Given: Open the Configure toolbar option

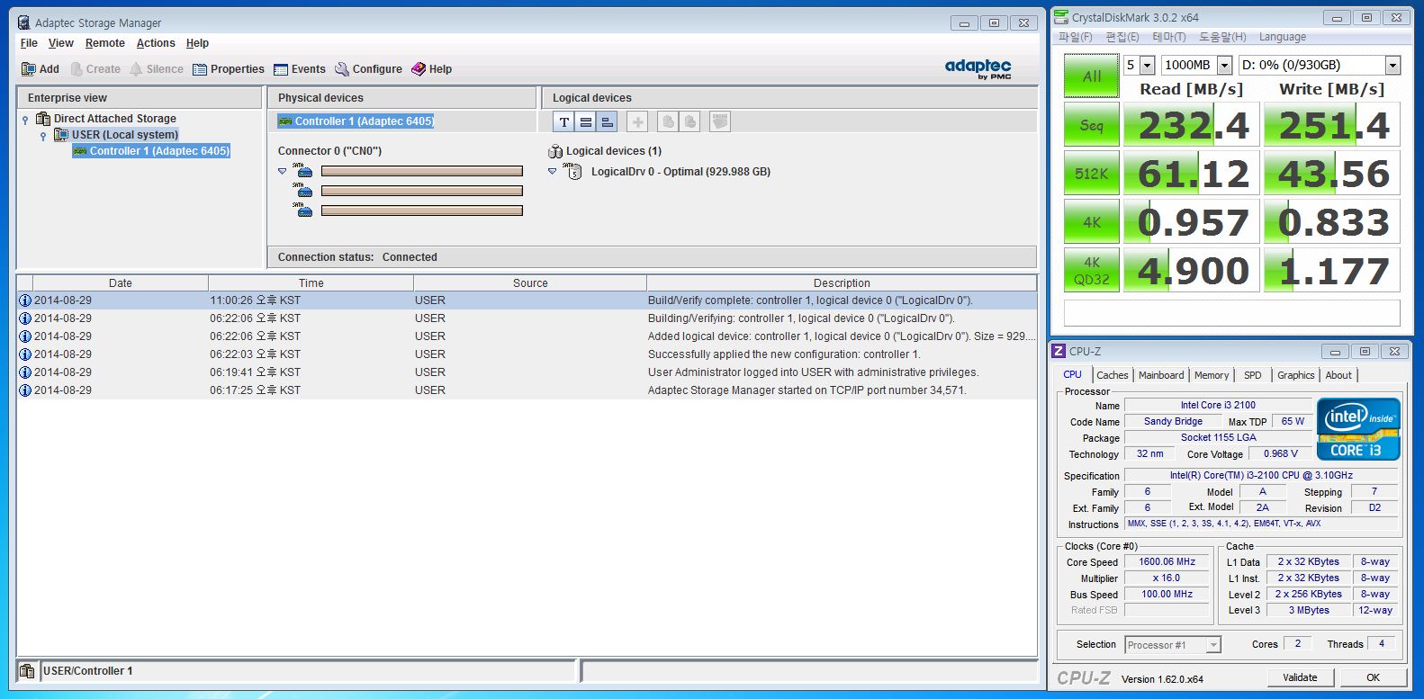Looking at the screenshot, I should click(368, 69).
